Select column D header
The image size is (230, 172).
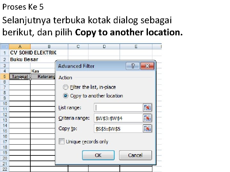104,47
